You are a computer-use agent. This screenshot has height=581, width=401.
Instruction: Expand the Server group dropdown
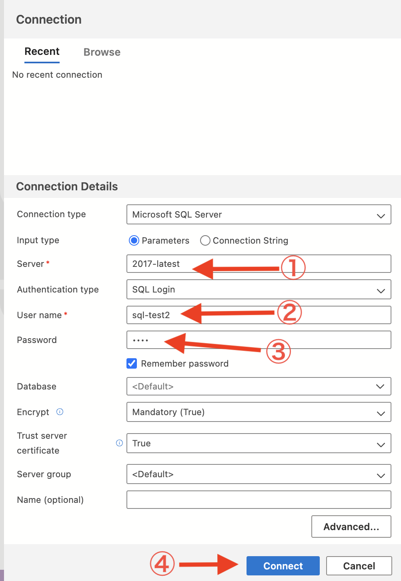(259, 474)
